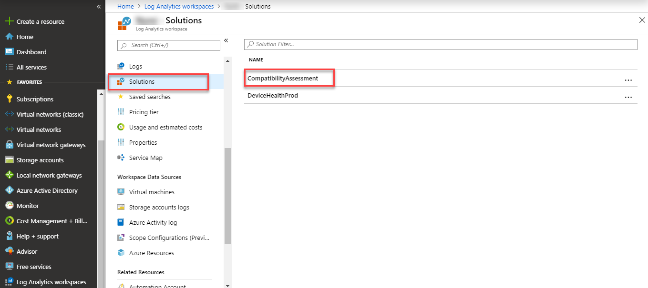Collapse the workspace resource menu
This screenshot has width=648, height=288.
tap(226, 40)
